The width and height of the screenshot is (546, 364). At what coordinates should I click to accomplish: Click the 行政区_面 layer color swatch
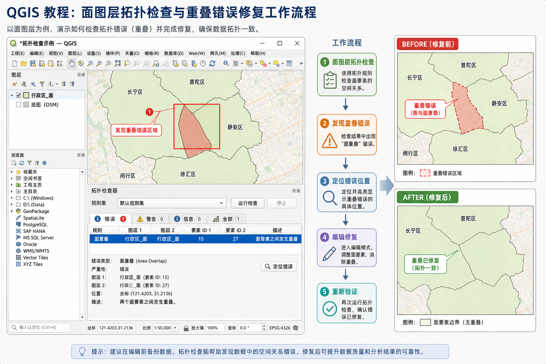point(26,95)
